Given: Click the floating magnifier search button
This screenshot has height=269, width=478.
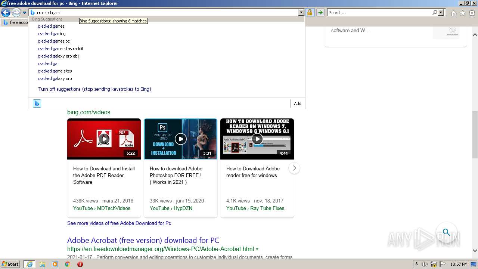Looking at the screenshot, I should coord(446,232).
